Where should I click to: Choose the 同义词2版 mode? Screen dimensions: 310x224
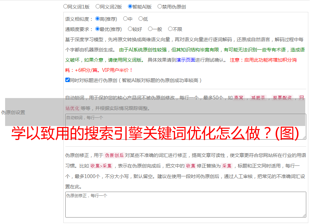tap(98, 6)
